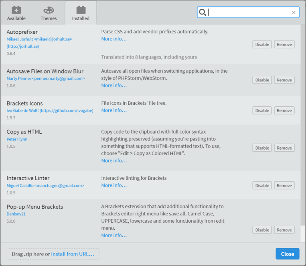Open Peter Flynn author link
This screenshot has width=306, height=266.
pos(17,139)
